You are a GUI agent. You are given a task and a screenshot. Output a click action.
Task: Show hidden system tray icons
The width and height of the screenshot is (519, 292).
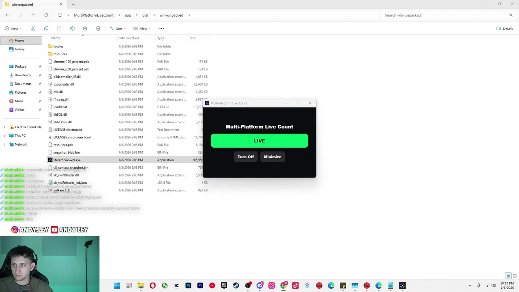point(470,286)
